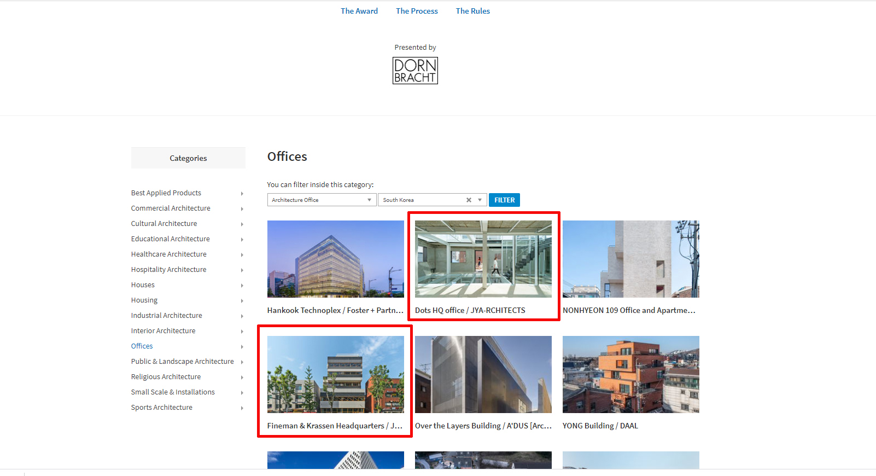
Task: Select Religious Architecture category
Action: 166,376
